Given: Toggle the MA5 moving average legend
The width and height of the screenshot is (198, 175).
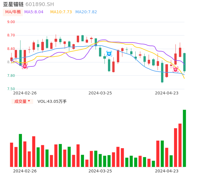Looking at the screenshot, I should pyautogui.click(x=34, y=12).
